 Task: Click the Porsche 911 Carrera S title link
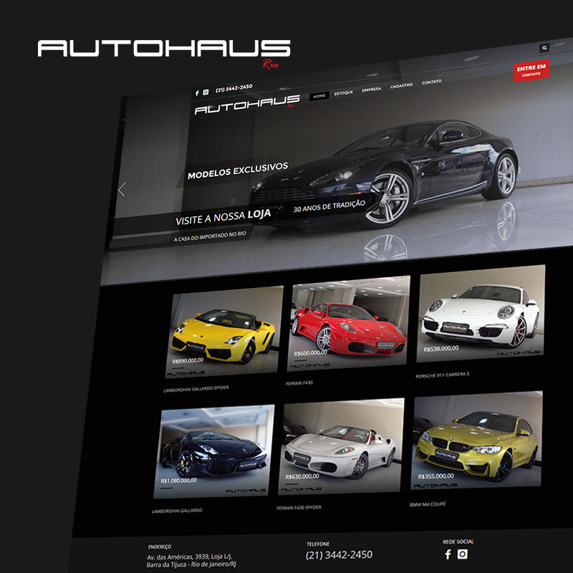tap(443, 375)
